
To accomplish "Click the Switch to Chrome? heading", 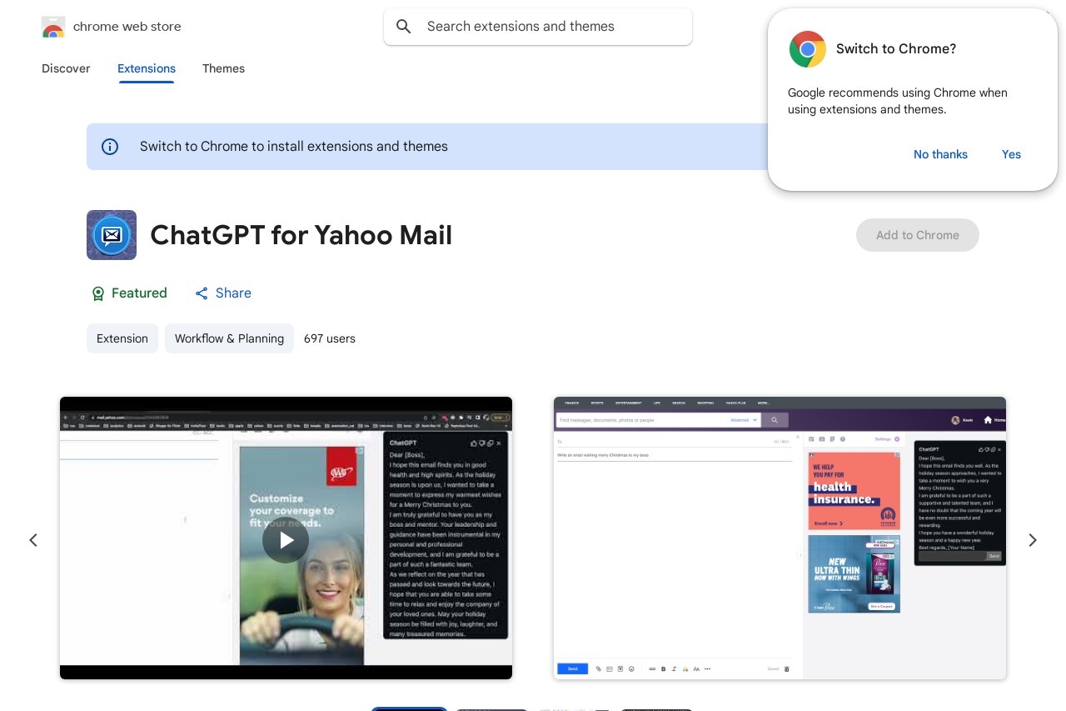I will 896,49.
